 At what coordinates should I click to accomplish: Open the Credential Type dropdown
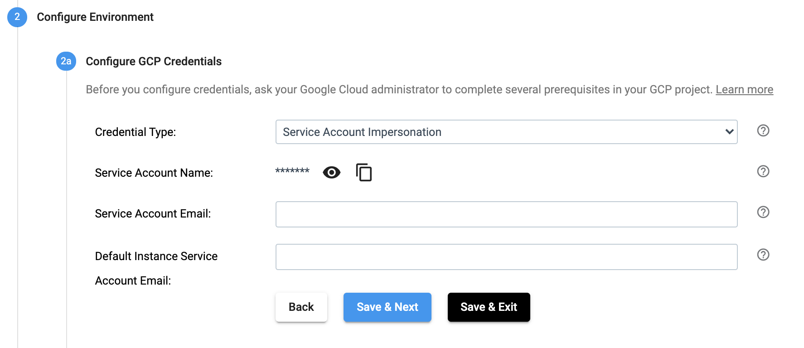click(x=506, y=132)
